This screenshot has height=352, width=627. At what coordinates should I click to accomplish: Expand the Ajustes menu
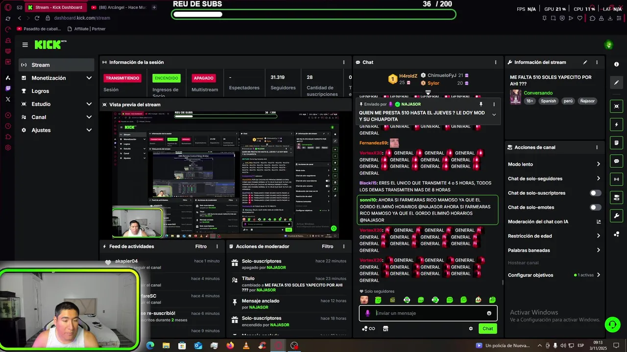point(89,130)
